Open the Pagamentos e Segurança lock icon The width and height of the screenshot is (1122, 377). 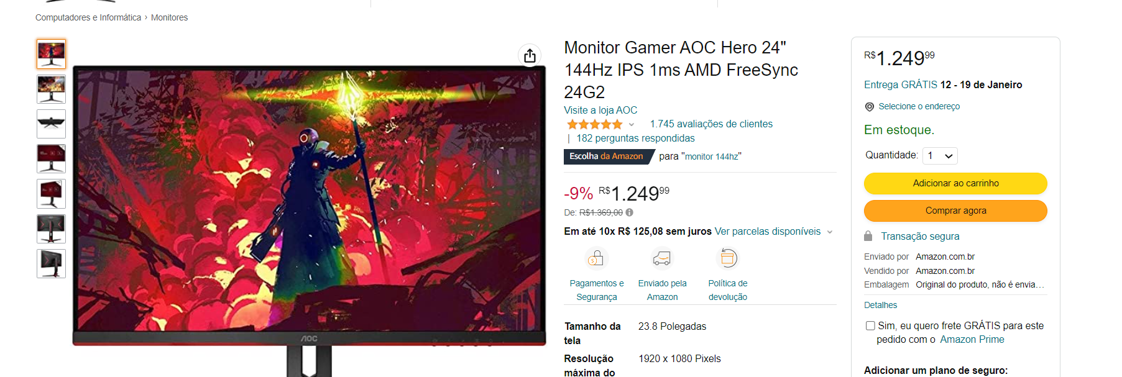[x=596, y=258]
